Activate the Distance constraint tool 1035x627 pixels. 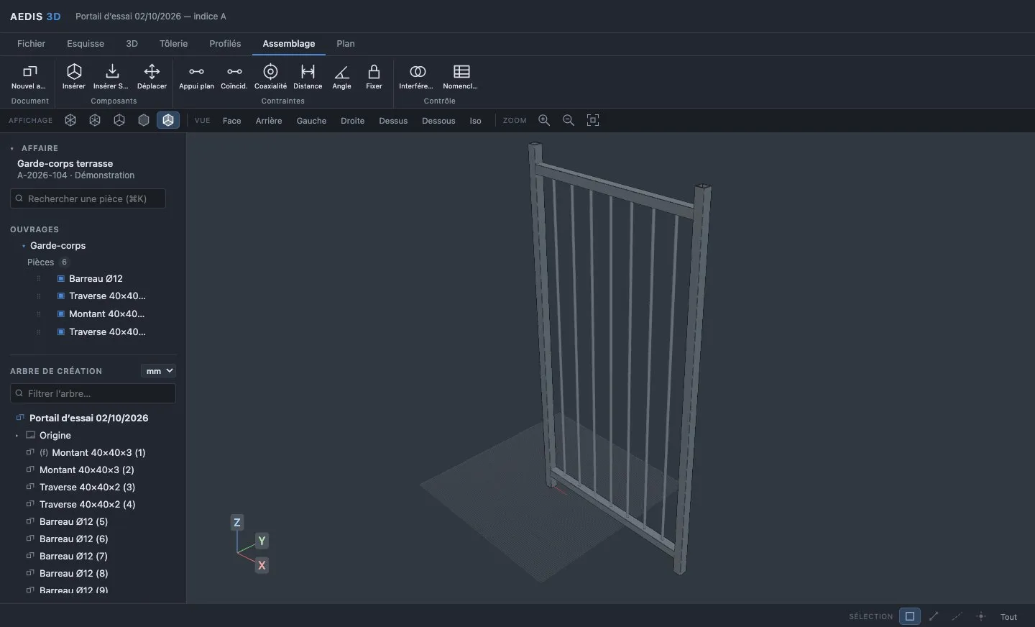pos(308,76)
